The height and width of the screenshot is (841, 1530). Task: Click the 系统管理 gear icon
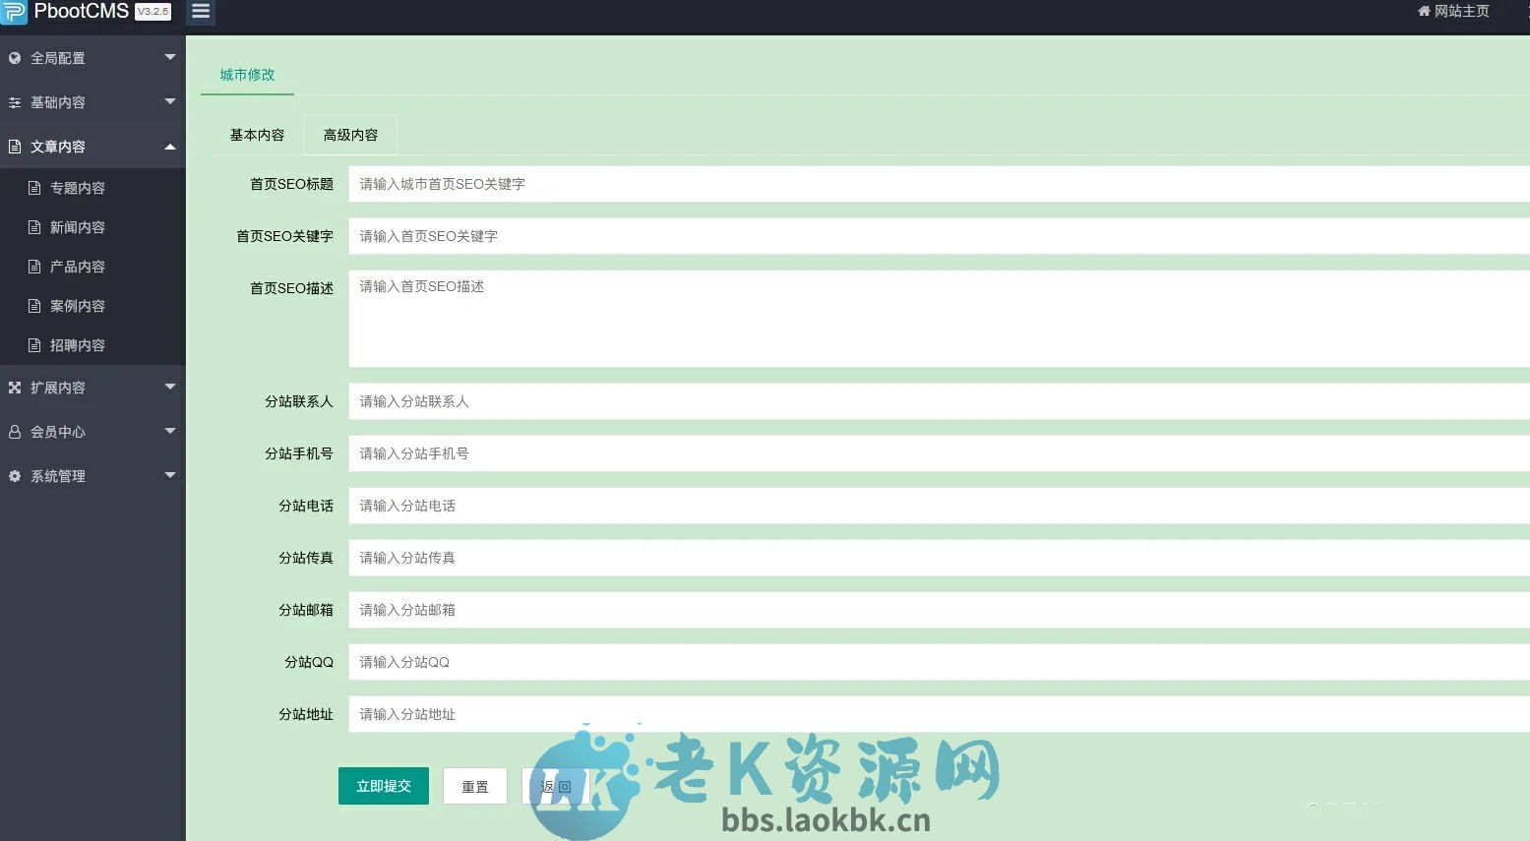pos(14,475)
